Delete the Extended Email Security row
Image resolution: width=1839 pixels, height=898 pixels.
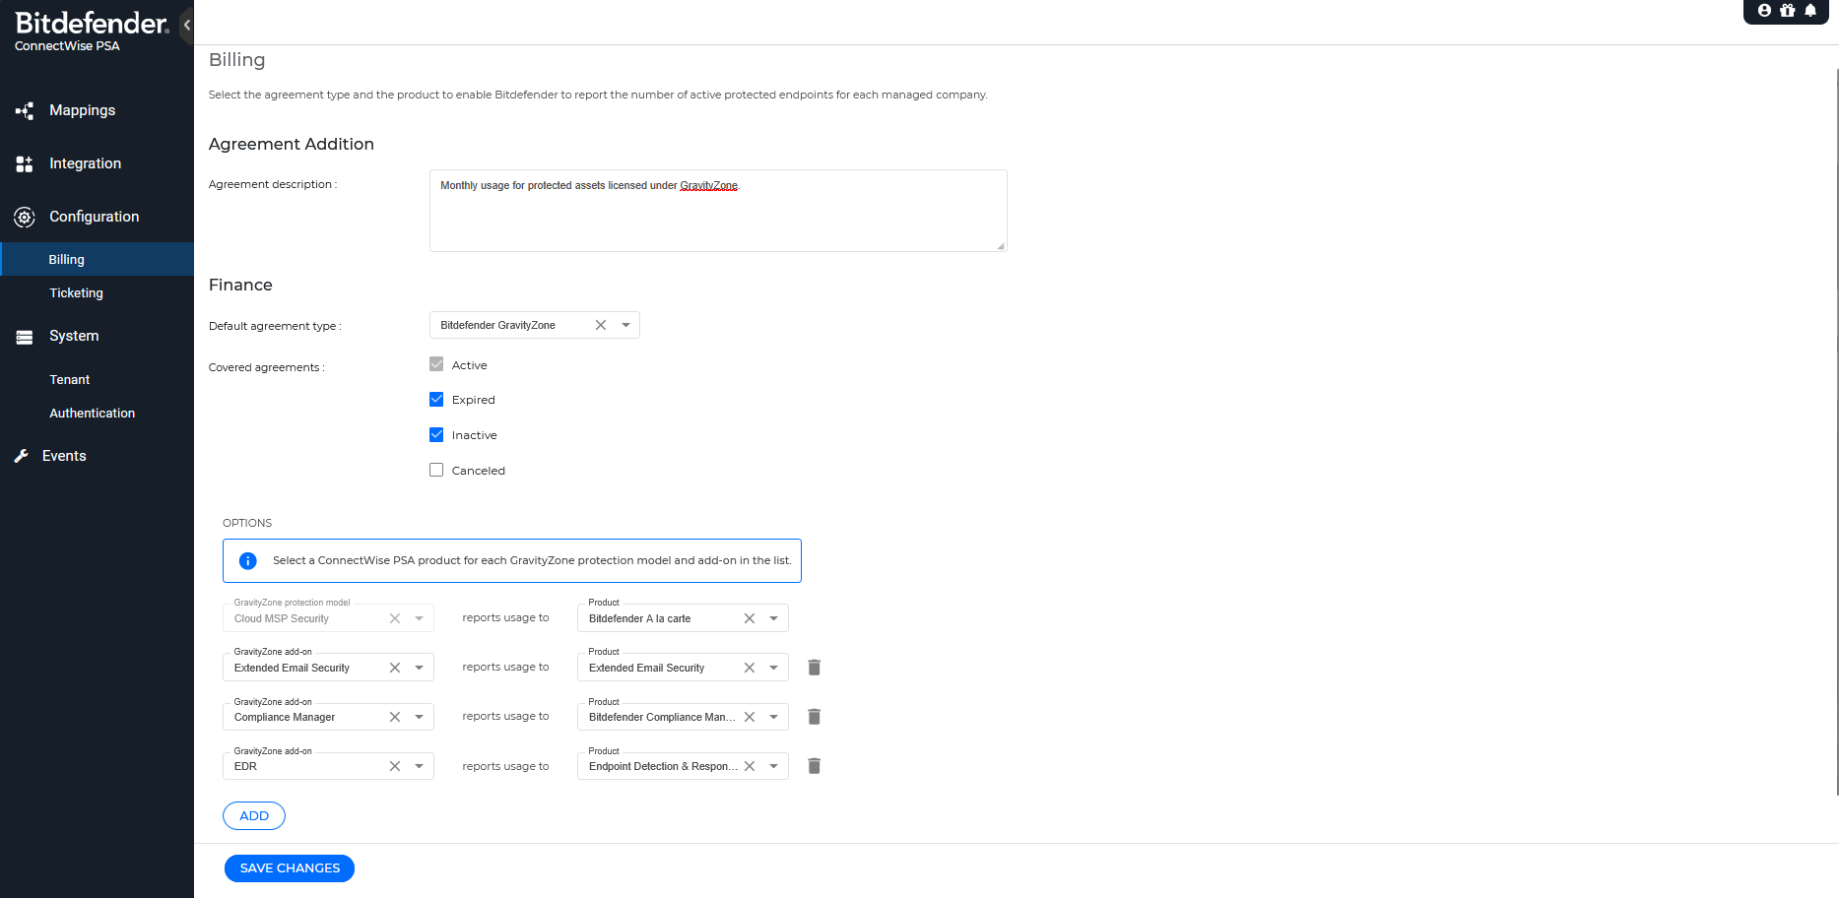tap(815, 668)
